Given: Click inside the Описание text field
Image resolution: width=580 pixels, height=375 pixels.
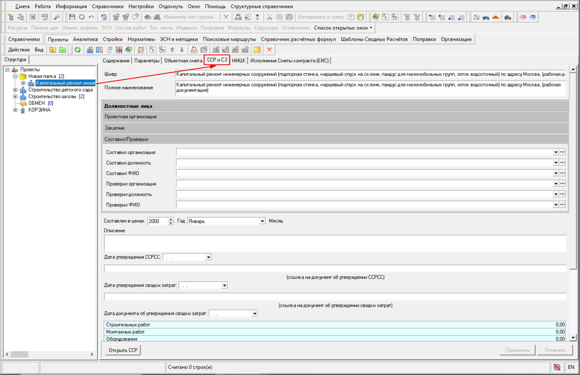Looking at the screenshot, I should (335, 243).
